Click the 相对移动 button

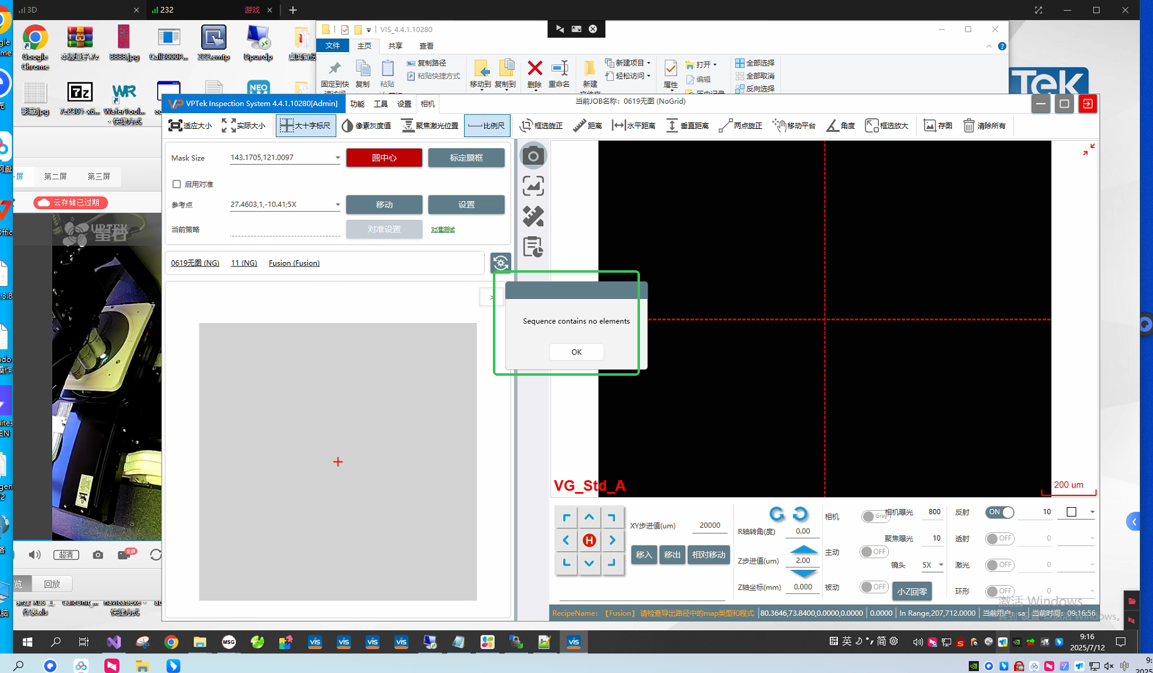coord(709,555)
